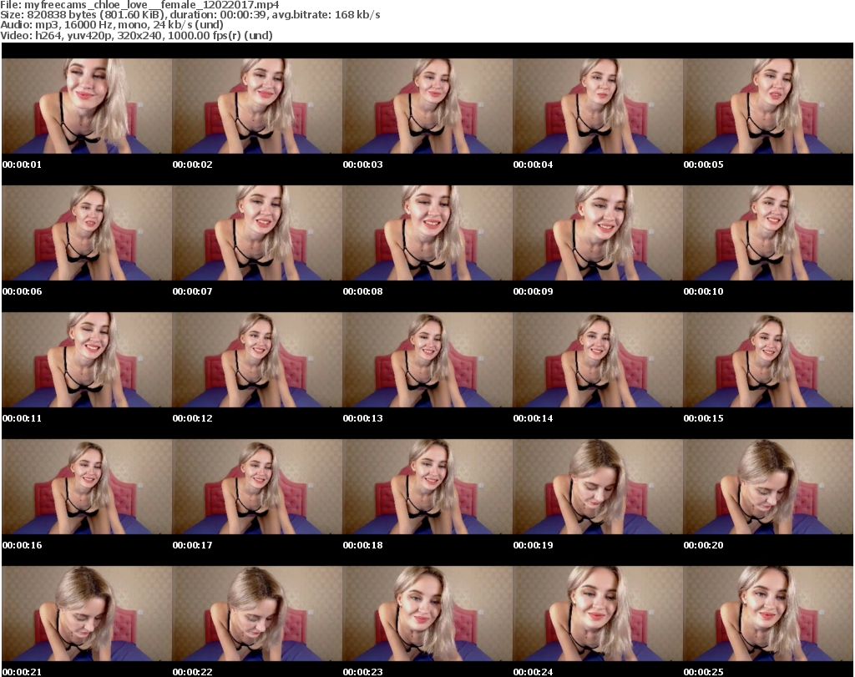Click the timestamp label reading 00:00:07
The image size is (855, 677).
tap(193, 291)
